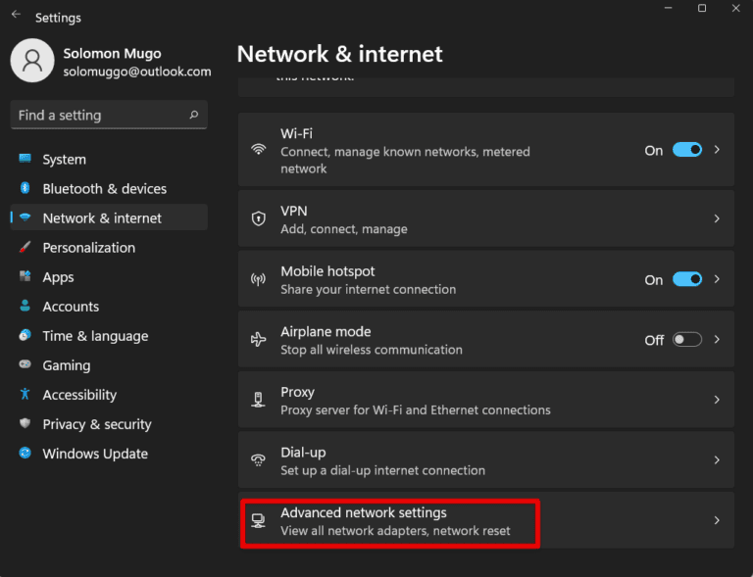Click the Wi-Fi signal icon
This screenshot has width=753, height=577.
pyautogui.click(x=259, y=150)
